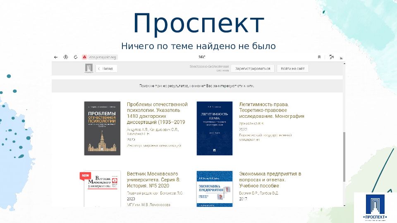Open cover of Легитимность права

click(215, 128)
